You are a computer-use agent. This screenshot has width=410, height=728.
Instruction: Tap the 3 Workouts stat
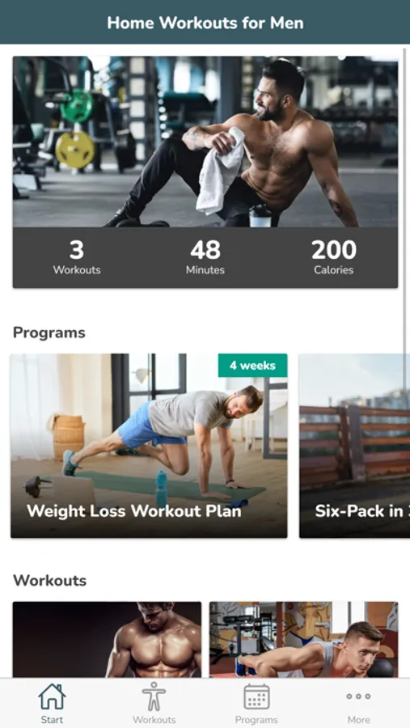point(77,258)
